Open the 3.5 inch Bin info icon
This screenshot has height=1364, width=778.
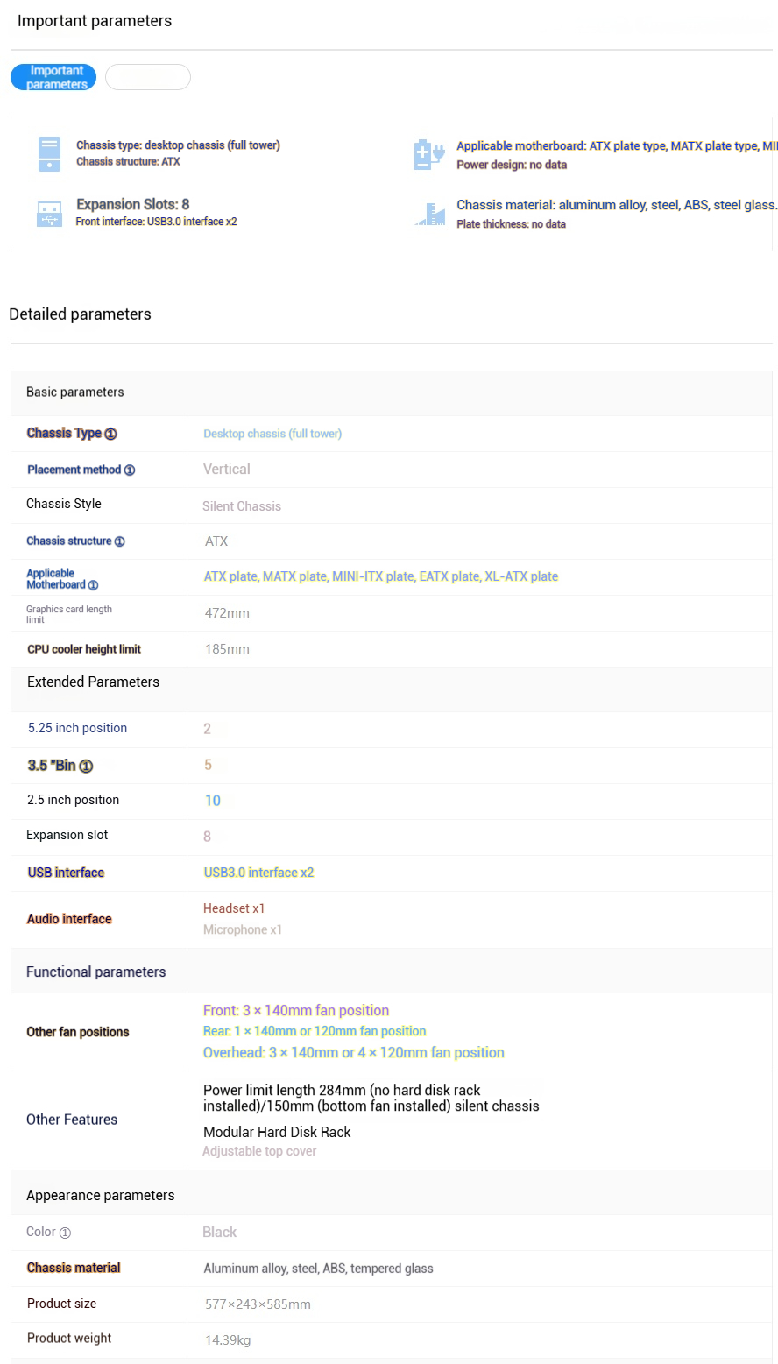86,767
